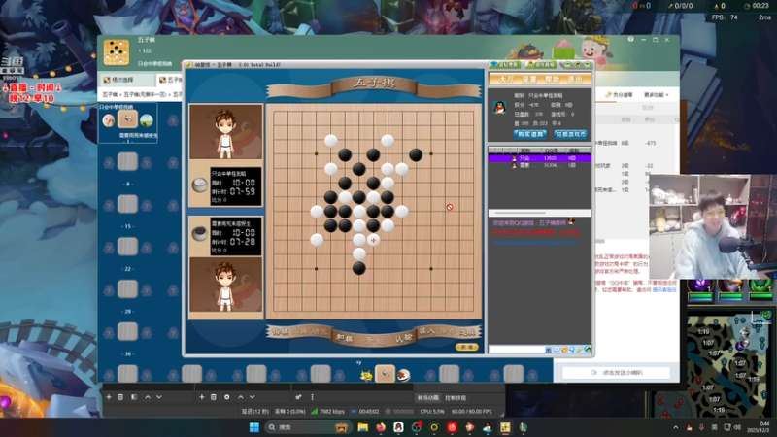Remove the selected OBS source
The width and height of the screenshot is (777, 437).
(x=214, y=397)
